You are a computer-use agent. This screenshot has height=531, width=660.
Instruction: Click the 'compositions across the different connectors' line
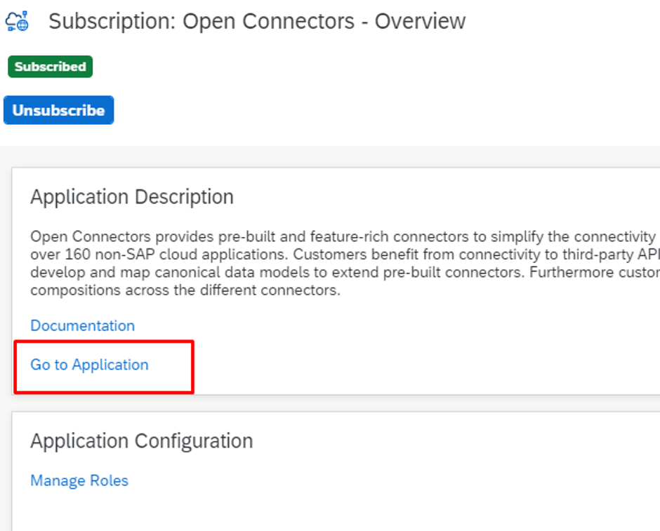[185, 290]
